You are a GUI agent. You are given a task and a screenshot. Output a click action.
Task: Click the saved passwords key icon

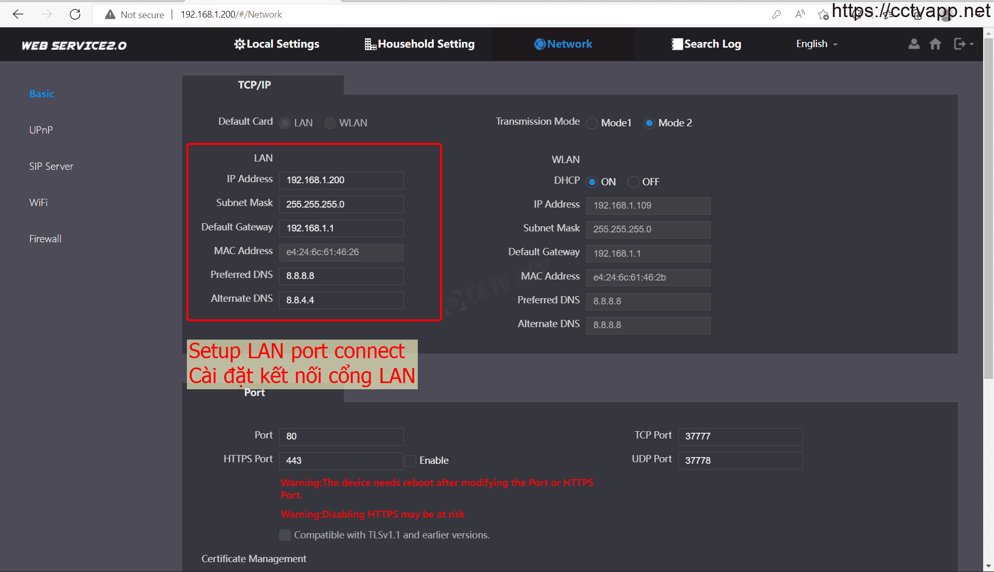click(x=776, y=14)
